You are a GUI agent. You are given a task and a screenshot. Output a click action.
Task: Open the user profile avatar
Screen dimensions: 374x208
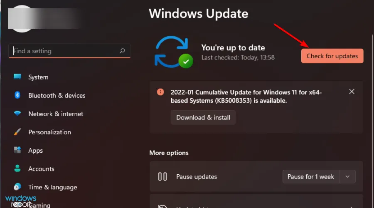[x=22, y=17]
